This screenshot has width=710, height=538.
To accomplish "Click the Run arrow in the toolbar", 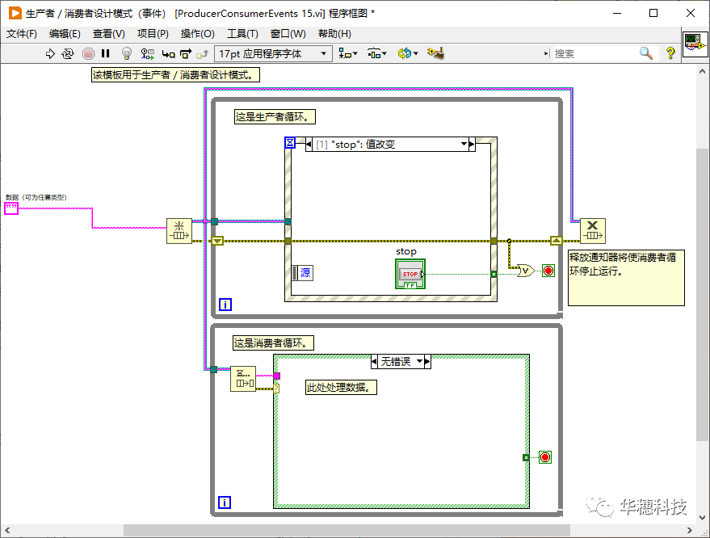I will 50,53.
